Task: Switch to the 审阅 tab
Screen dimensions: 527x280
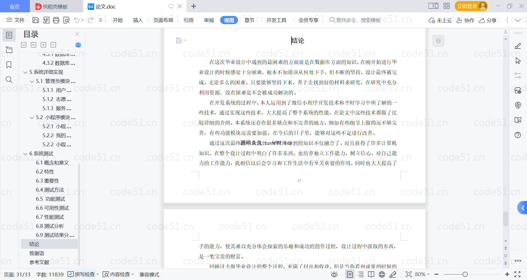Action: [x=209, y=20]
